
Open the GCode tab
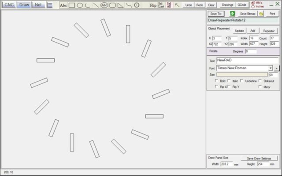[x=242, y=5]
